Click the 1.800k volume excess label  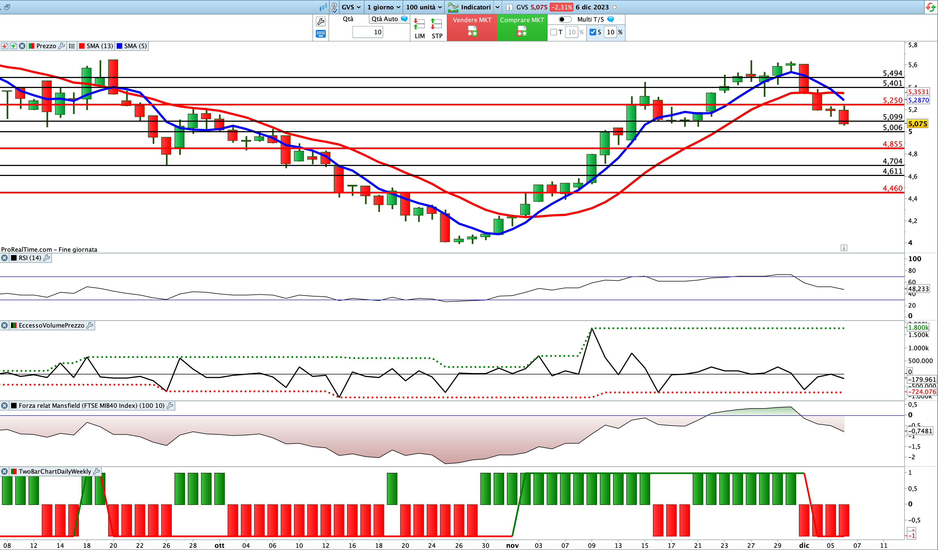pyautogui.click(x=918, y=327)
